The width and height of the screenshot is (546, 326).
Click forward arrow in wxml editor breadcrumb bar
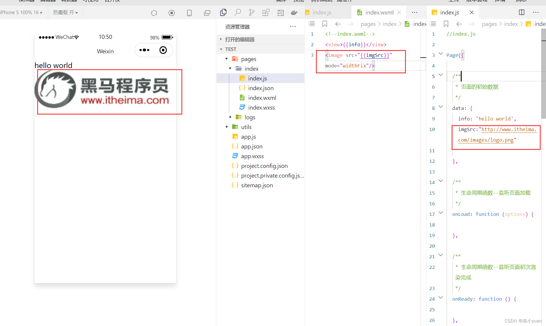pos(350,24)
